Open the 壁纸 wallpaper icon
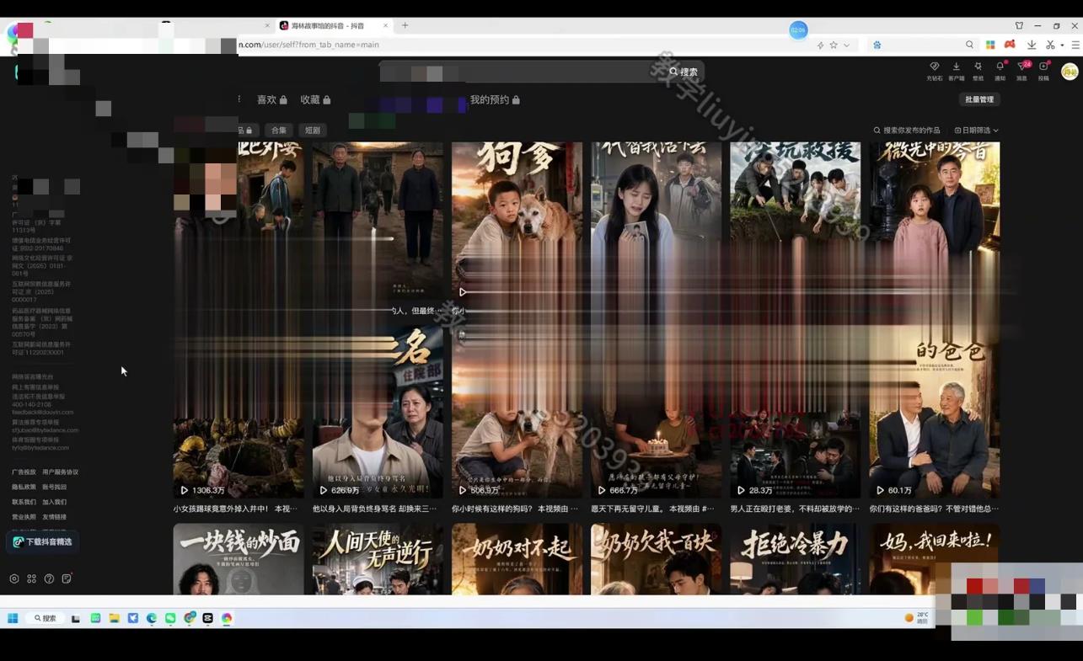 coord(978,67)
